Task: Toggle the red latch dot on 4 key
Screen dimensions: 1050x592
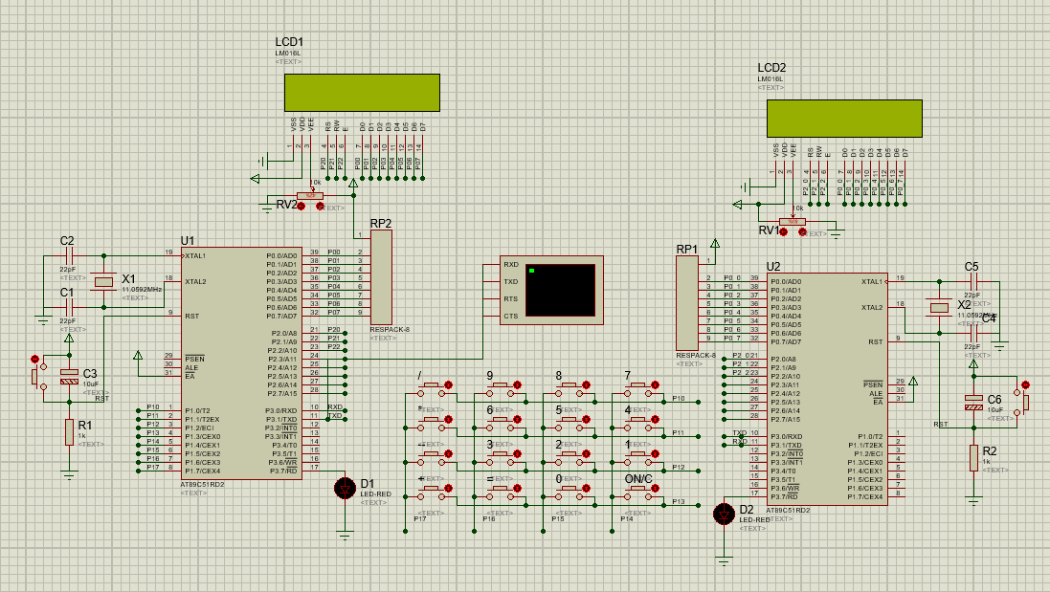Action: (655, 420)
